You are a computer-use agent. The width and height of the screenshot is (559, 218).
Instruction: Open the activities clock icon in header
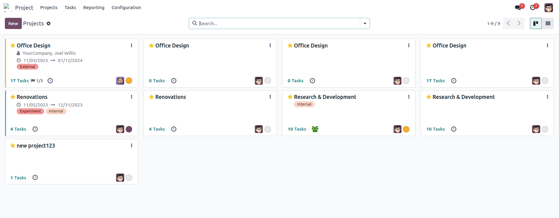[x=533, y=8]
